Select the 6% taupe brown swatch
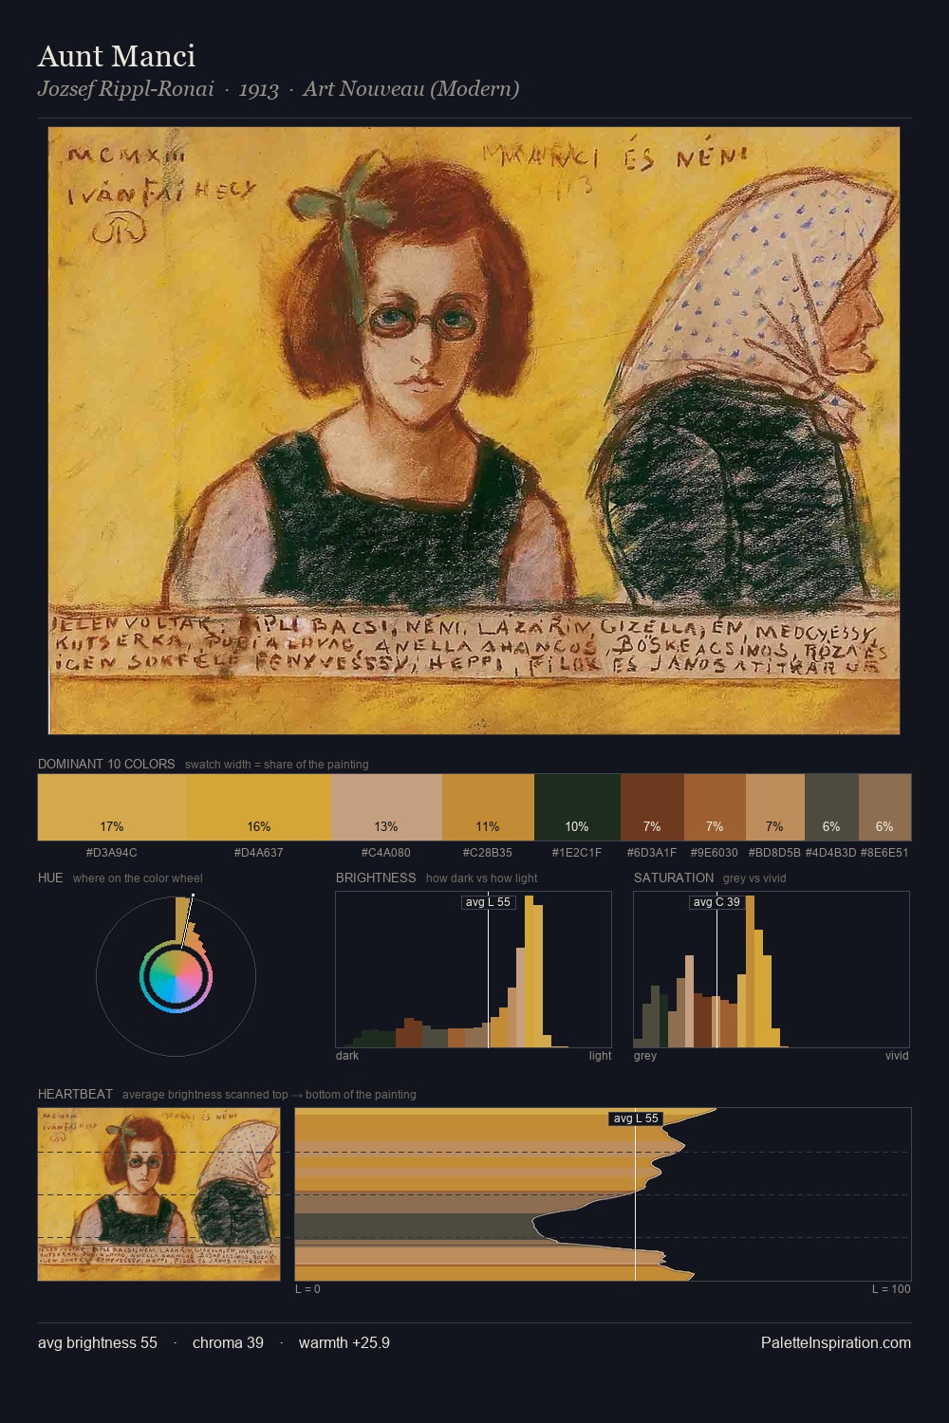 [884, 807]
